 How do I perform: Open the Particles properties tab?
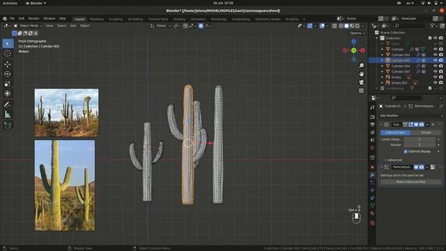pyautogui.click(x=372, y=183)
